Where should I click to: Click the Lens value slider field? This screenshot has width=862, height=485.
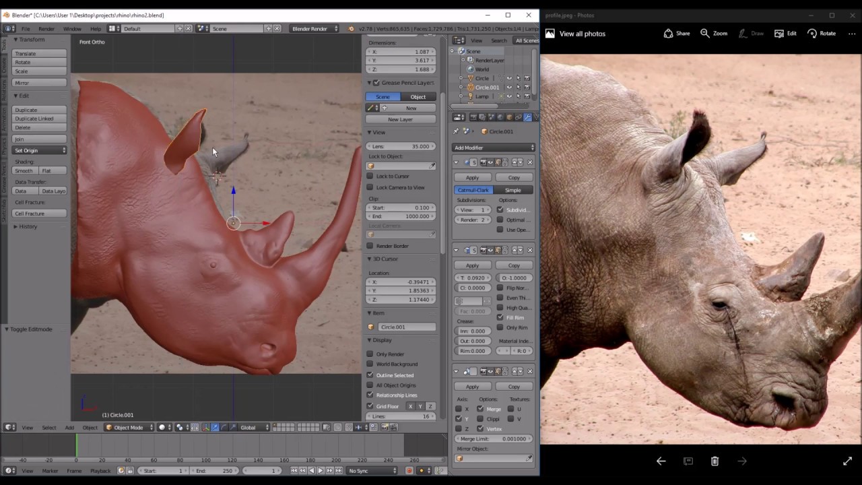[x=401, y=146]
